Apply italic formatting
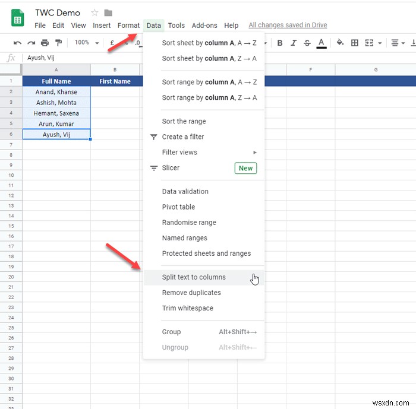 point(293,43)
